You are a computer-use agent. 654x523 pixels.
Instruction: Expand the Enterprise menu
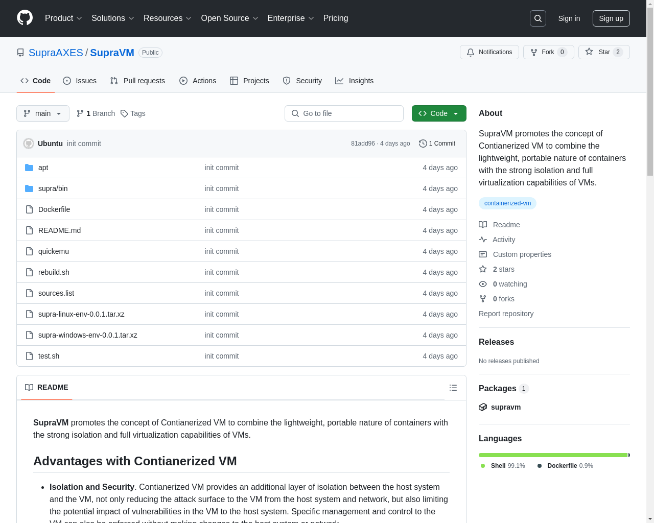(291, 18)
